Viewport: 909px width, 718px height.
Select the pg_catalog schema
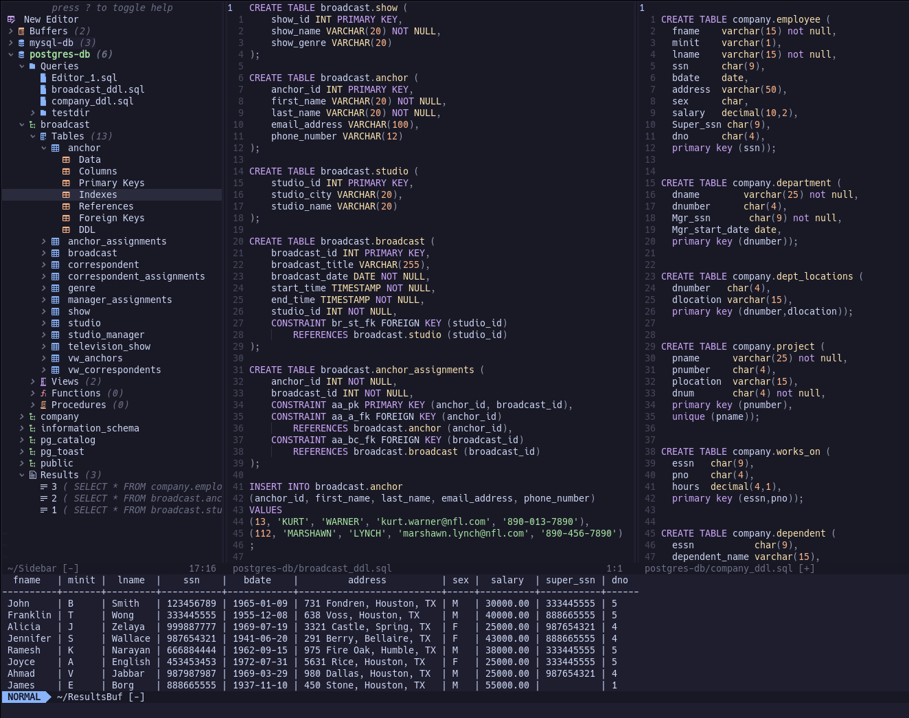68,440
